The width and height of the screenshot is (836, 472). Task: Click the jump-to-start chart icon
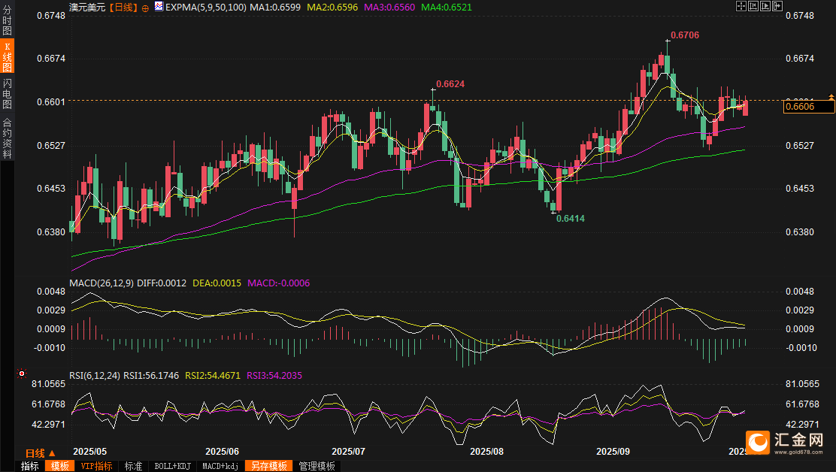[752, 6]
